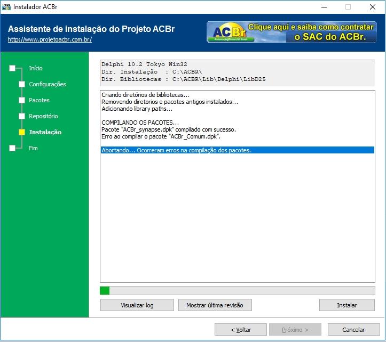Viewport: 386px width, 342px height.
Task: Click the square marker beside Repositório
Action: pyautogui.click(x=22, y=116)
